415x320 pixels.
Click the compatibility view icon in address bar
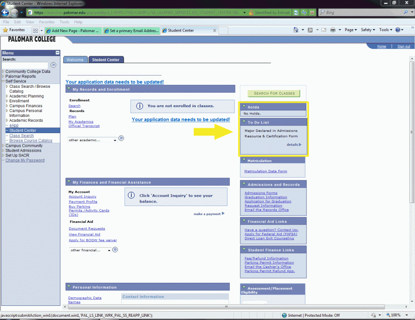click(296, 13)
